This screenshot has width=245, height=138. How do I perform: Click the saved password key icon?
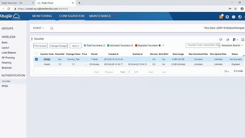click(230, 9)
